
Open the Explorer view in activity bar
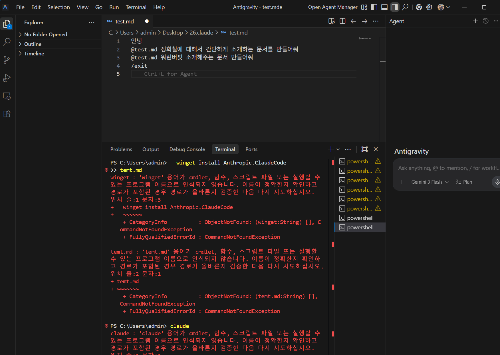7,24
